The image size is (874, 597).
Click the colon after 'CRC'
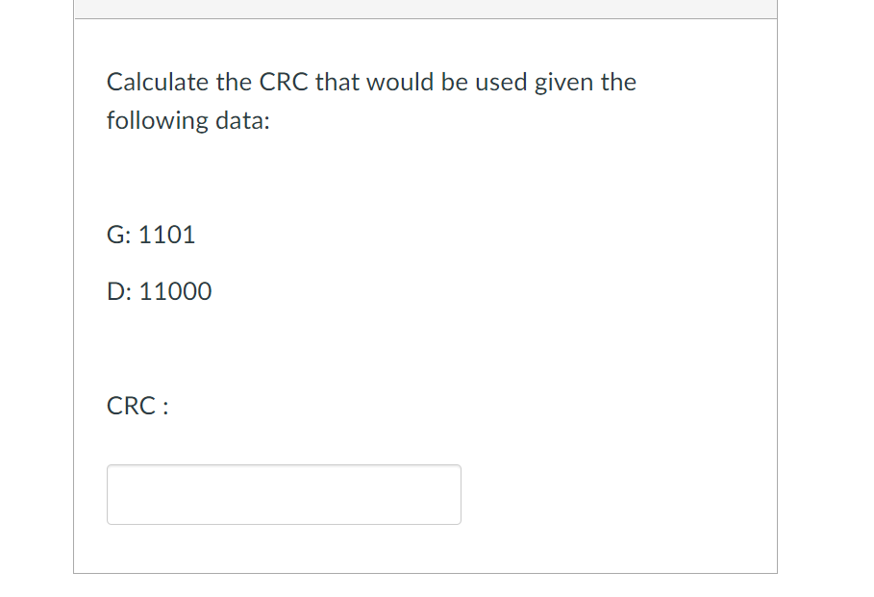tap(164, 405)
